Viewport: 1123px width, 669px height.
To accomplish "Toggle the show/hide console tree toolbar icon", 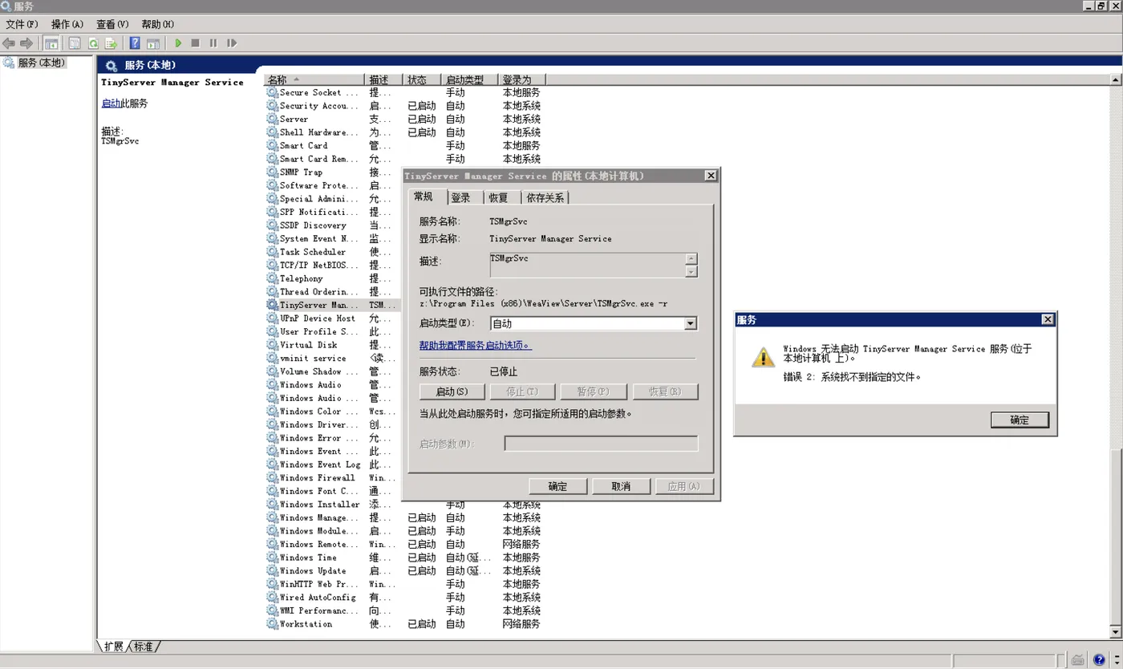I will [x=51, y=43].
